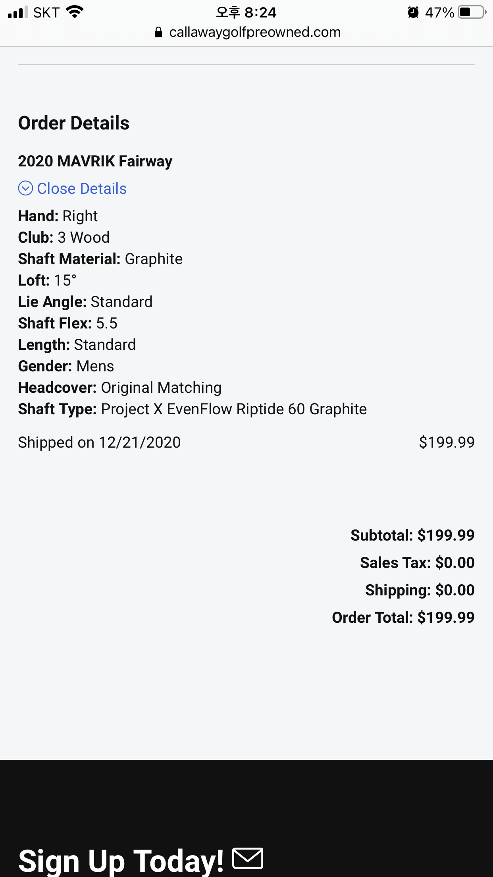493x877 pixels.
Task: Tap the 47% battery percentage text
Action: (439, 12)
